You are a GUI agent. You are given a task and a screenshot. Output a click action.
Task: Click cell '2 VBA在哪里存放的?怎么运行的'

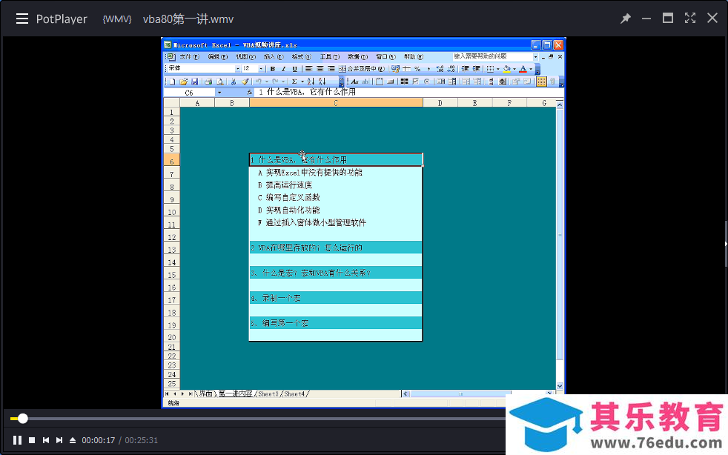coord(336,248)
